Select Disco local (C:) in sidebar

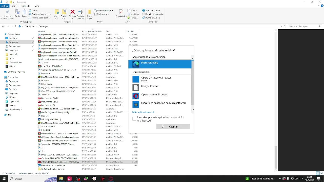pyautogui.click(x=15, y=109)
